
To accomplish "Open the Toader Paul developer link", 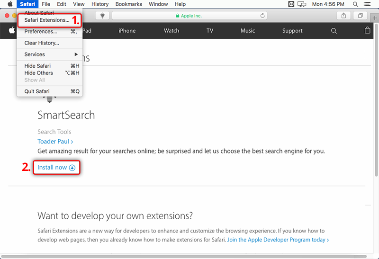I will click(55, 142).
